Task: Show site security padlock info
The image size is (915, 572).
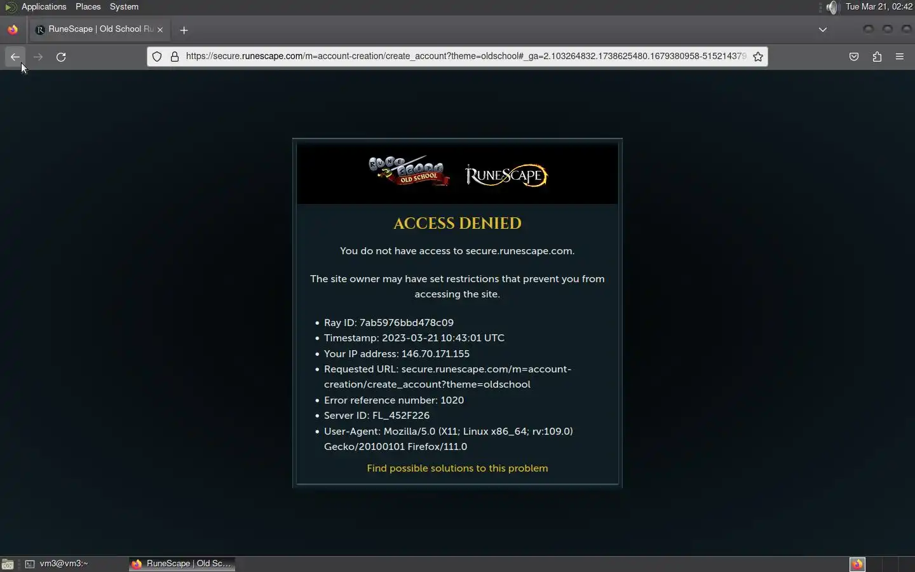Action: click(175, 57)
